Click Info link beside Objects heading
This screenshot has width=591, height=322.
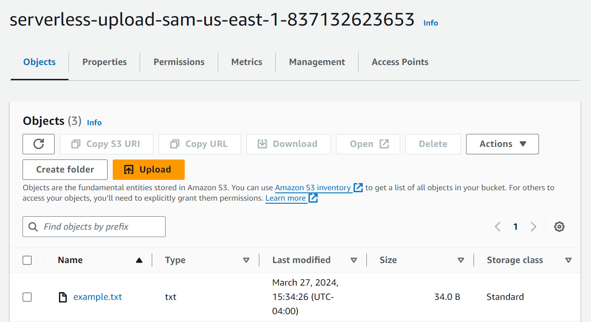94,123
